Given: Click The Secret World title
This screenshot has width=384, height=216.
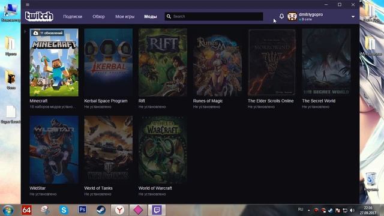Looking at the screenshot, I should (x=319, y=101).
